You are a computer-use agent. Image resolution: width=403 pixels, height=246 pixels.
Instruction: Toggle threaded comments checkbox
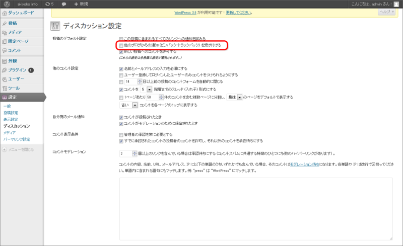tap(121, 90)
